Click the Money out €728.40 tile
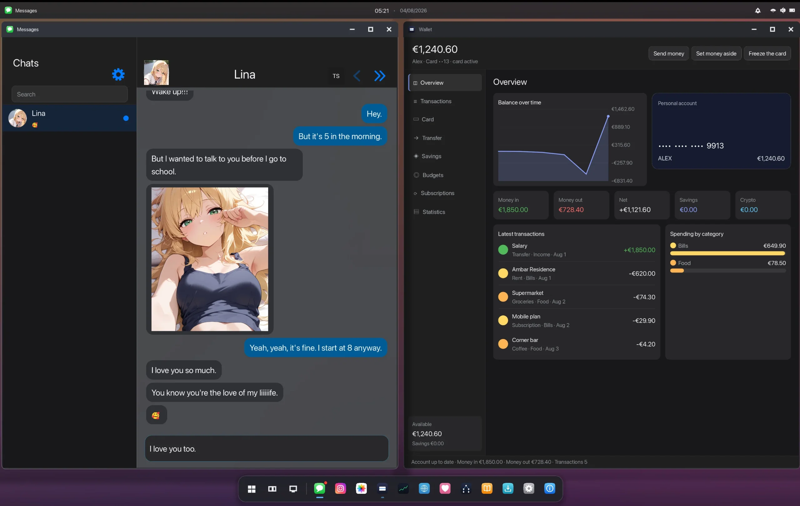 pyautogui.click(x=581, y=205)
